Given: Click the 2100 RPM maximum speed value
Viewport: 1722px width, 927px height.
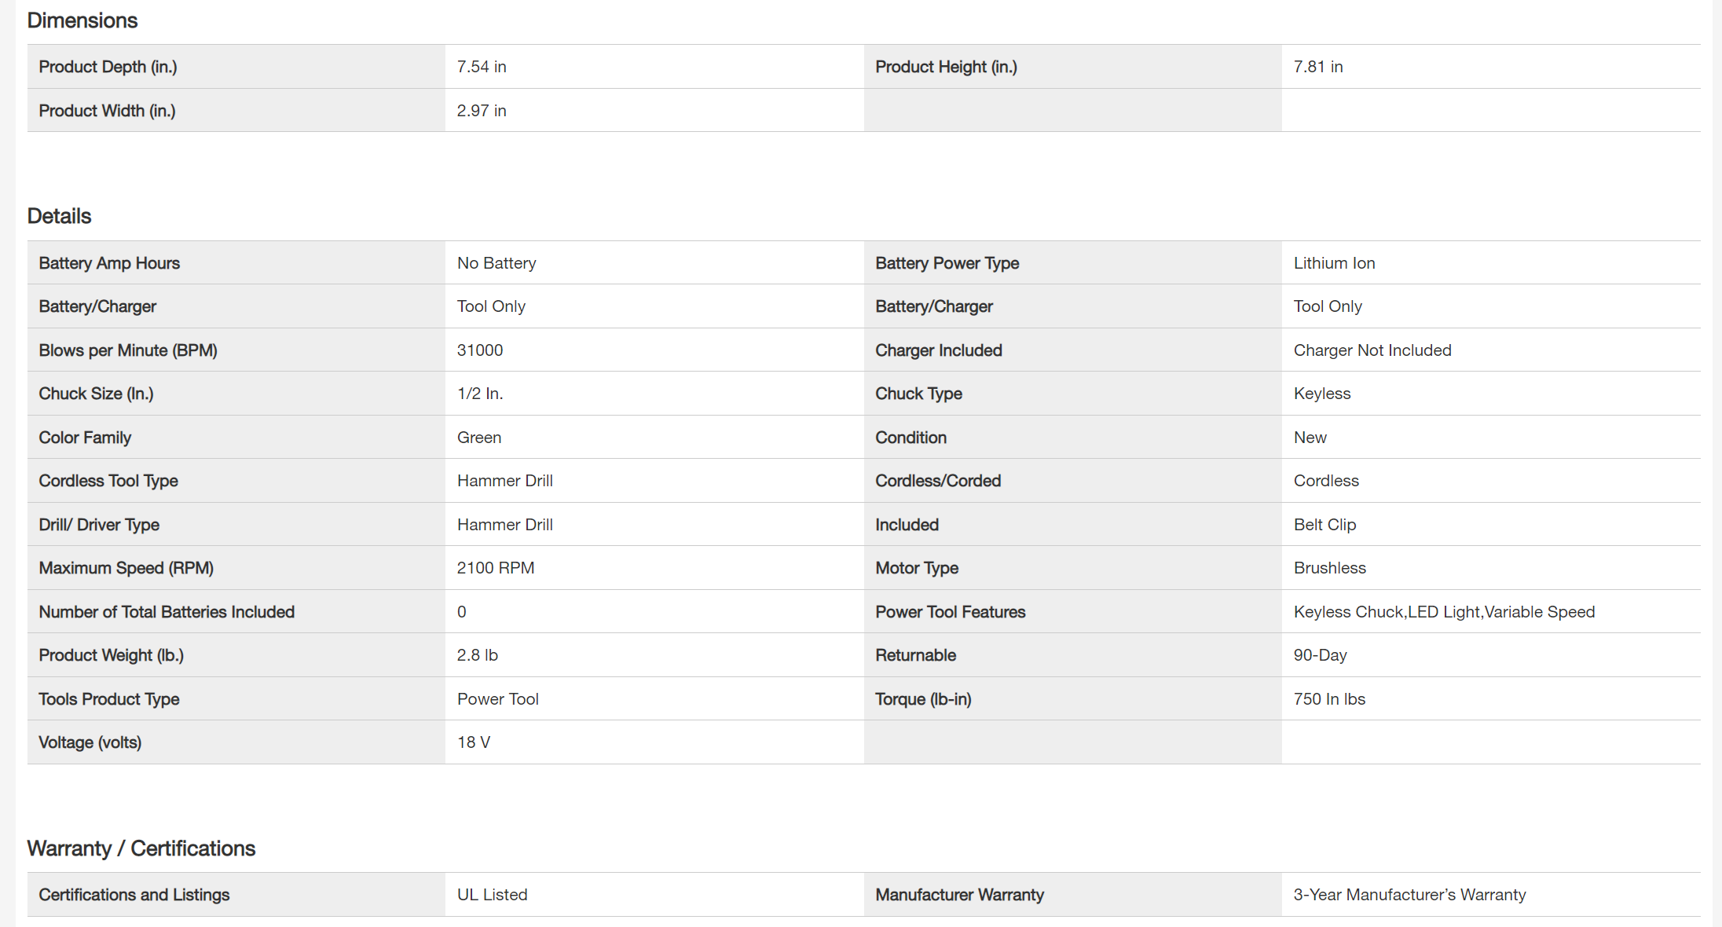Looking at the screenshot, I should (496, 568).
